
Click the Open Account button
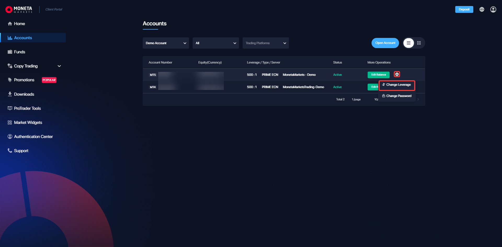pos(385,43)
